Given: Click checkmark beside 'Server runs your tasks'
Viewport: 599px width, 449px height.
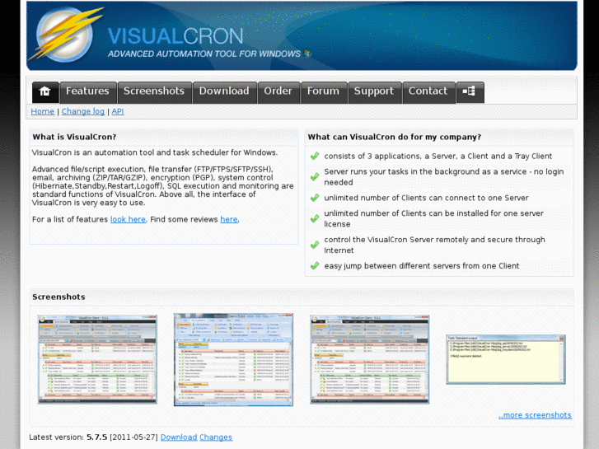Looking at the screenshot, I should click(x=315, y=176).
